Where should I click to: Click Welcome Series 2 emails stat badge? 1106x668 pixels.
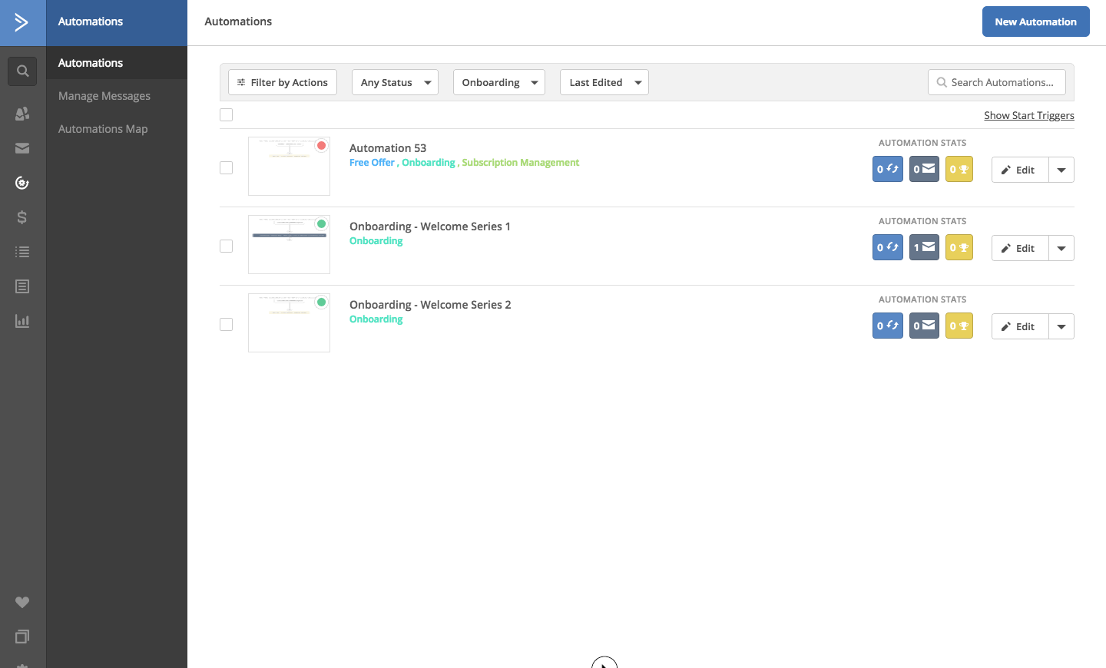tap(924, 326)
